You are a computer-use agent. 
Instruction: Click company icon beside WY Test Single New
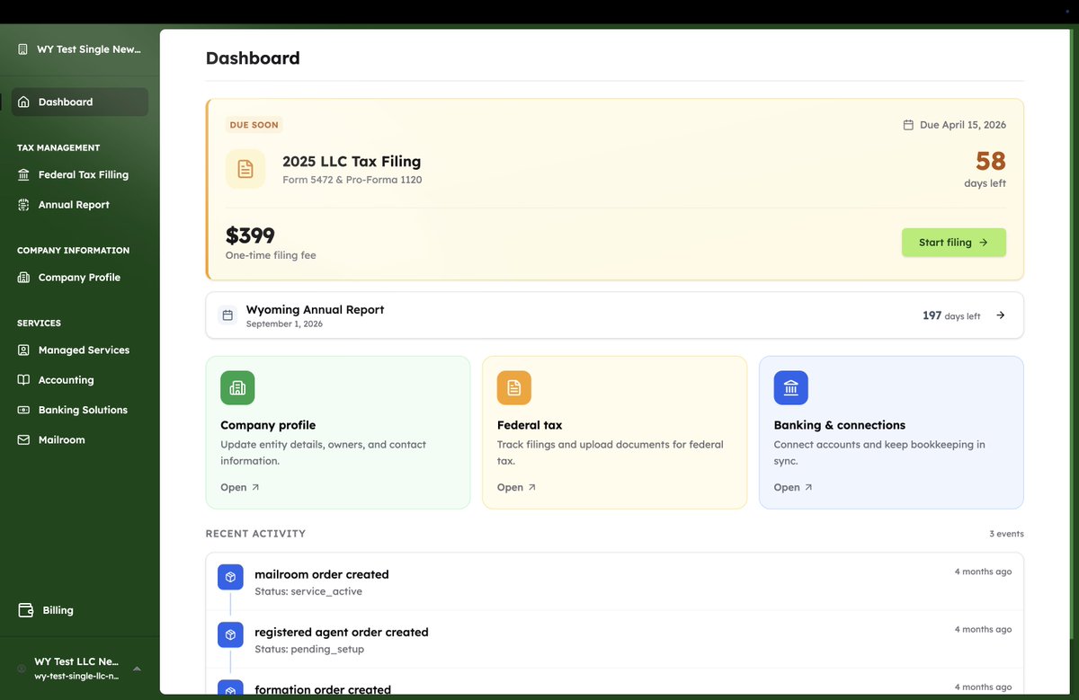coord(22,49)
